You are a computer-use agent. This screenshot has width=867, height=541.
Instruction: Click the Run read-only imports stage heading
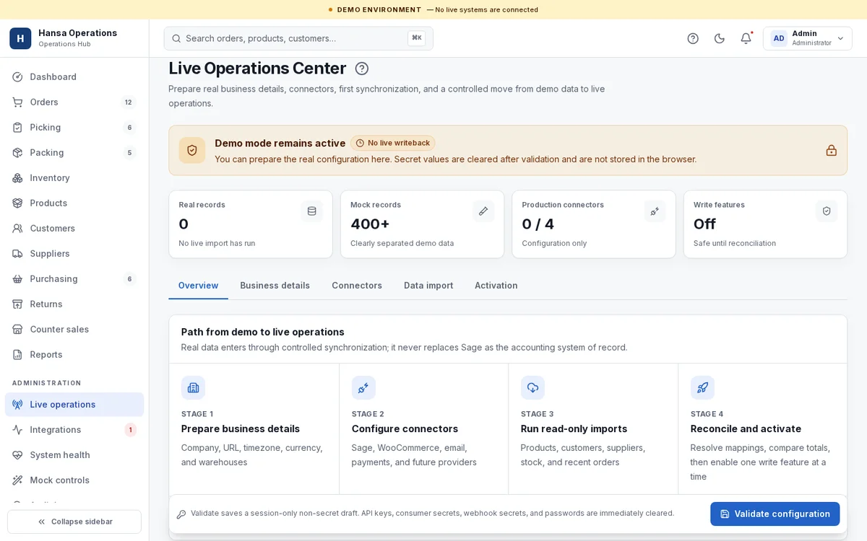click(x=574, y=429)
